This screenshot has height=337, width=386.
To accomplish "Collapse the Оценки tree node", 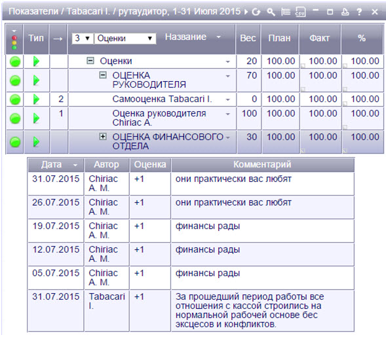I will 90,60.
